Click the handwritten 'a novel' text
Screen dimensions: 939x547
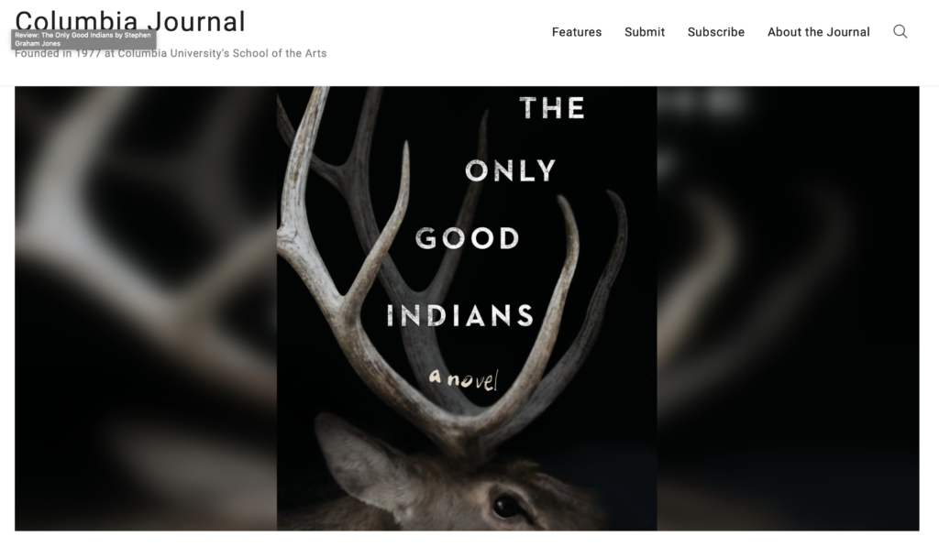coord(463,379)
